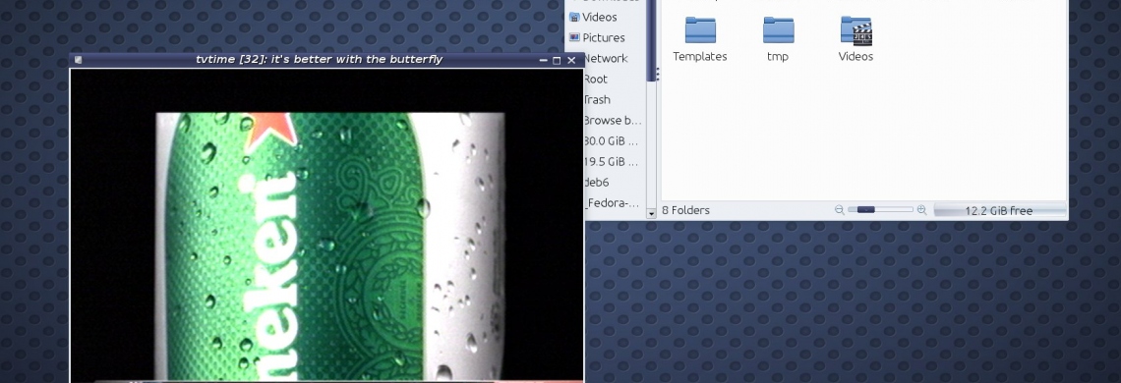Click the 8 Folders status text
This screenshot has height=383, width=1121.
point(685,210)
